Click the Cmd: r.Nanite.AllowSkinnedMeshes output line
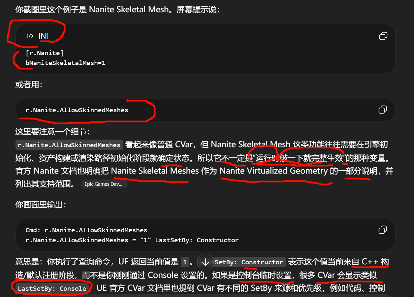The image size is (414, 297). pyautogui.click(x=86, y=230)
